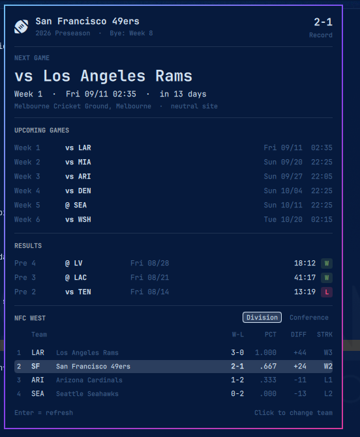
Task: Click the 'Bye: Week 8' text
Action: (x=131, y=33)
